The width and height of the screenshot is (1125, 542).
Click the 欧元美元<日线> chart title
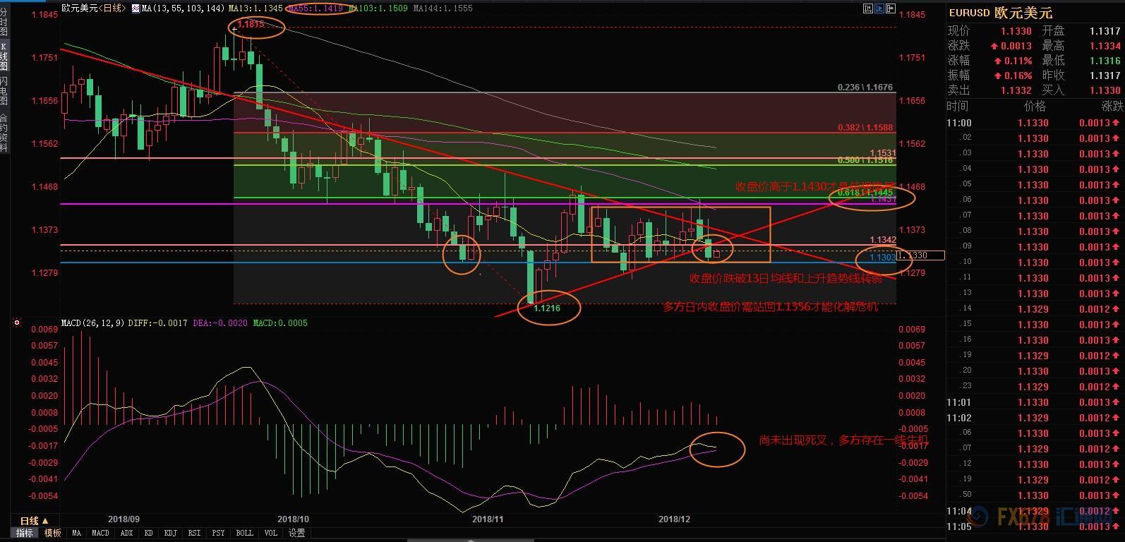[94, 8]
